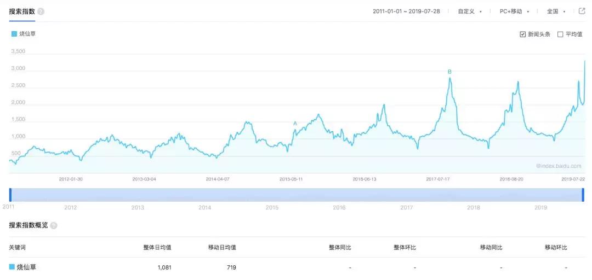592x280 pixels.
Task: Click help icon beside 搜索指数概览 heading
Action: 54,225
